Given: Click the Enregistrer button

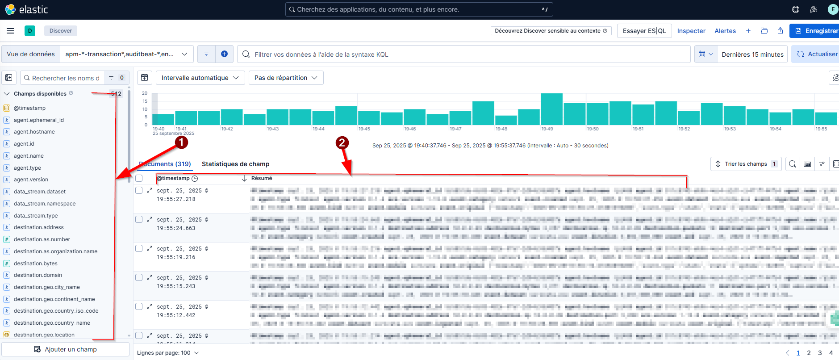Looking at the screenshot, I should coord(815,31).
